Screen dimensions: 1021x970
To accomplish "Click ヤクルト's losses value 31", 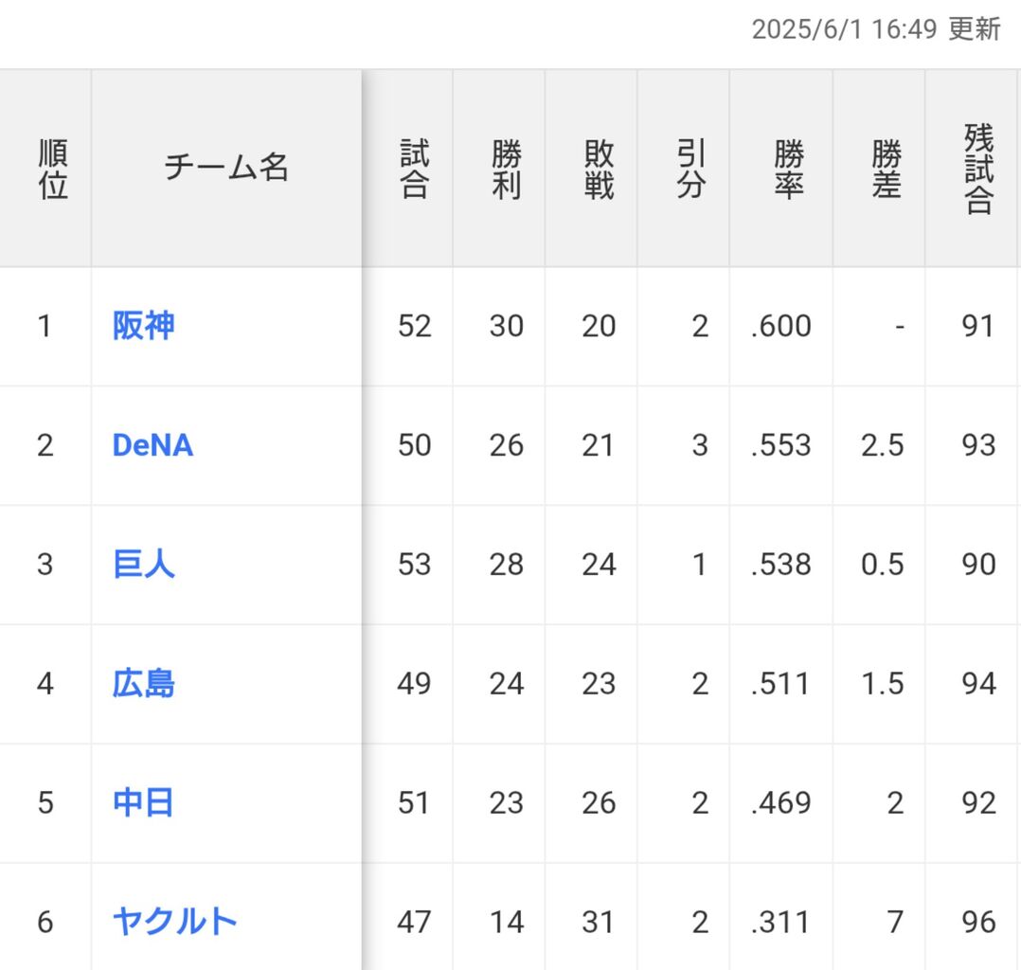I will click(598, 922).
